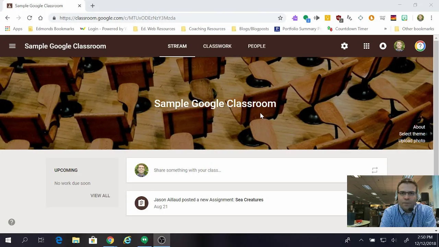Click the browser address bar

click(168, 18)
